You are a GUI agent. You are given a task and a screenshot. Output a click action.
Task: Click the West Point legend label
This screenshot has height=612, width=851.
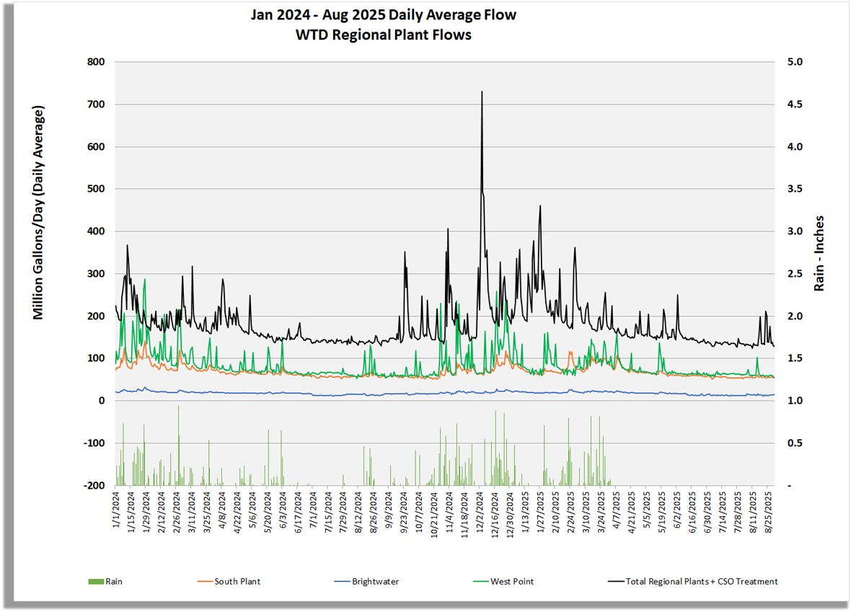(512, 581)
